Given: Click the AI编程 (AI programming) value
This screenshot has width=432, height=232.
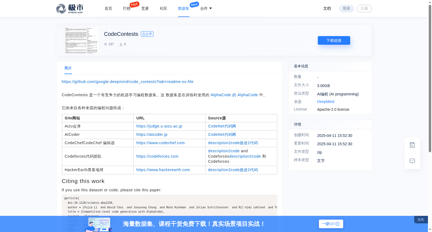Looking at the screenshot, I should (338, 94).
